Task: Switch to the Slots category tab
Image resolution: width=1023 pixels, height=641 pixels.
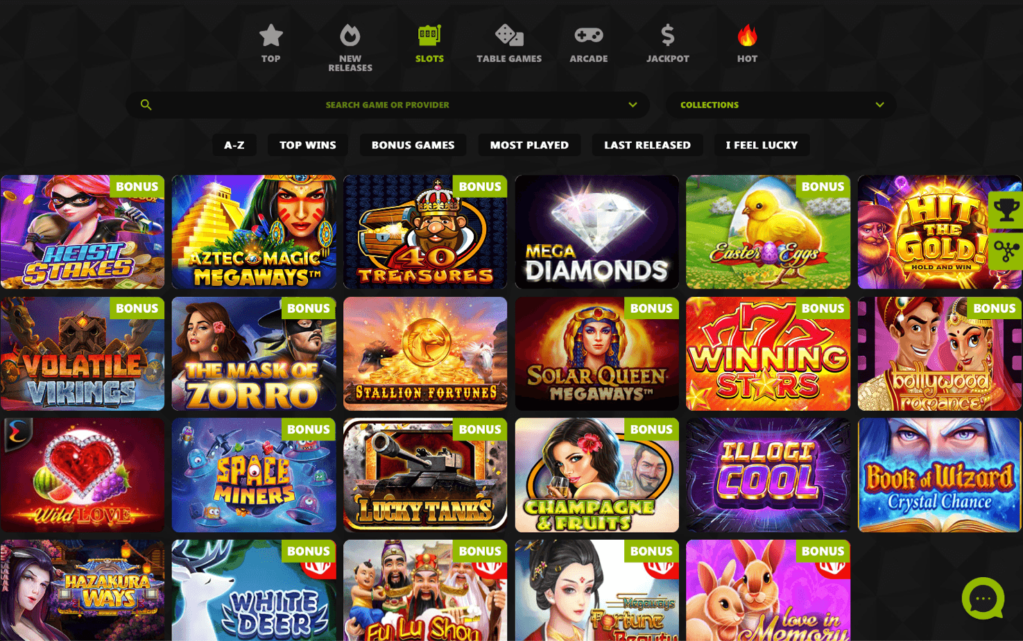Action: point(429,44)
